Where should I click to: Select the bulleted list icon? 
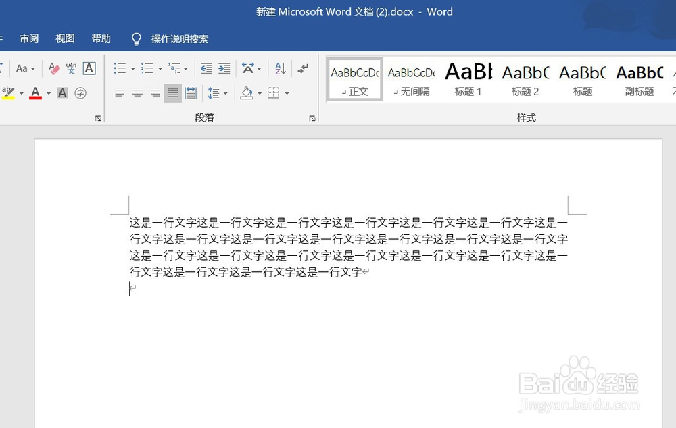click(119, 68)
